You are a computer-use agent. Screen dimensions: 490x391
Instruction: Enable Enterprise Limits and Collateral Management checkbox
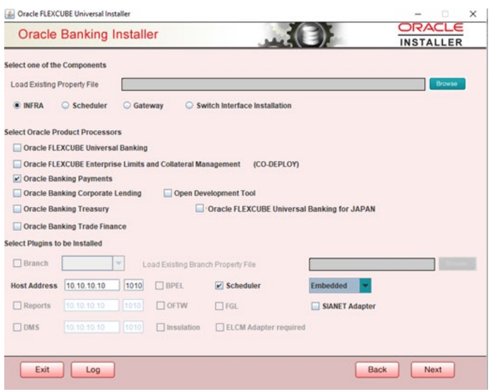17,164
